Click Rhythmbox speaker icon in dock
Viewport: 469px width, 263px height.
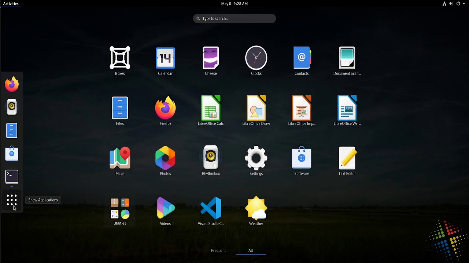coord(12,107)
